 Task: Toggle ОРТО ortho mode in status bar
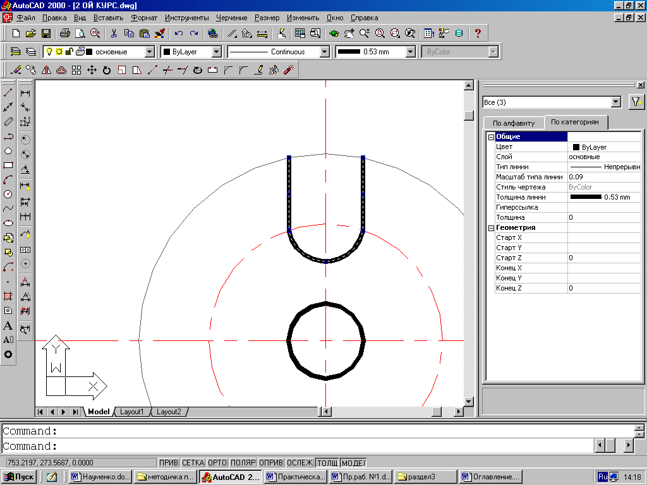pyautogui.click(x=217, y=463)
